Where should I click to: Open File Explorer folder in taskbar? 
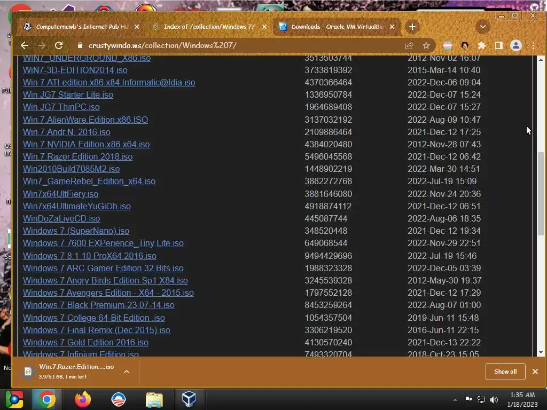click(154, 399)
